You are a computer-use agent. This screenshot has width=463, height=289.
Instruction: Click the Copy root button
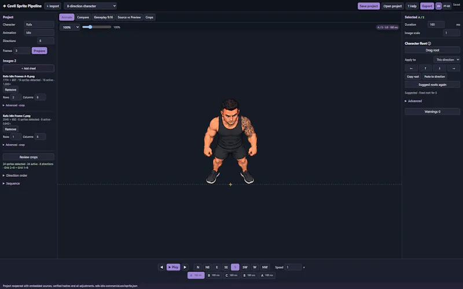coord(413,77)
